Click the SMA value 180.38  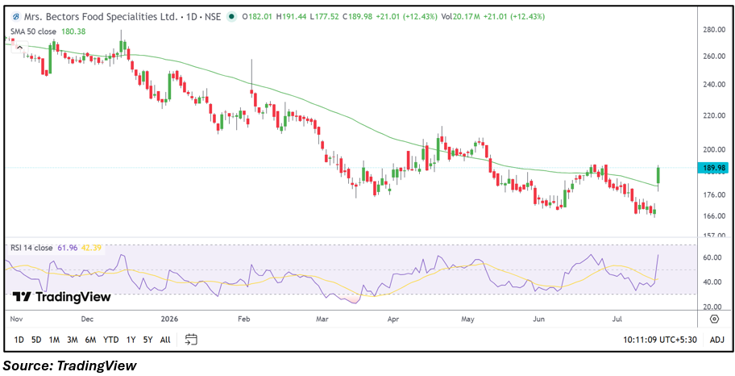pos(73,31)
